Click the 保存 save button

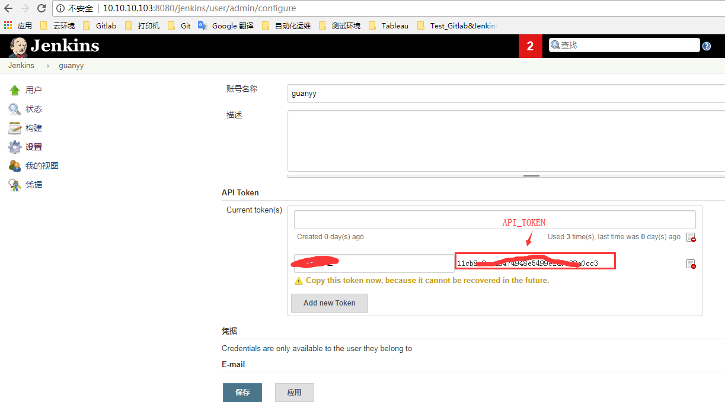(242, 393)
